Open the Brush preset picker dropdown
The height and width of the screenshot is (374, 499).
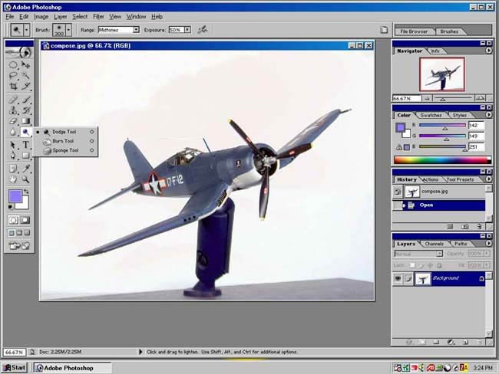(67, 29)
